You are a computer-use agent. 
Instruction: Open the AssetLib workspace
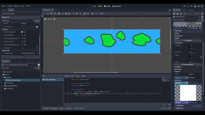click(116, 6)
